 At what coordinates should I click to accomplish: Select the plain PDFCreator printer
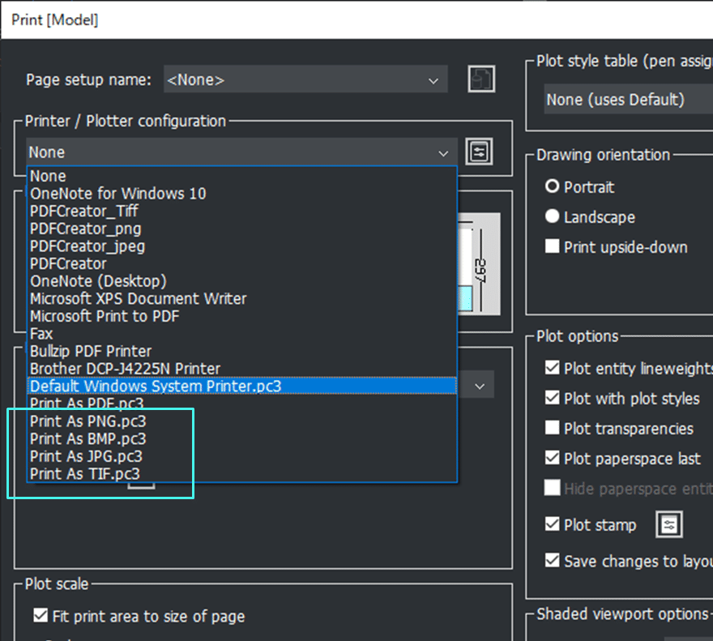(x=242, y=263)
